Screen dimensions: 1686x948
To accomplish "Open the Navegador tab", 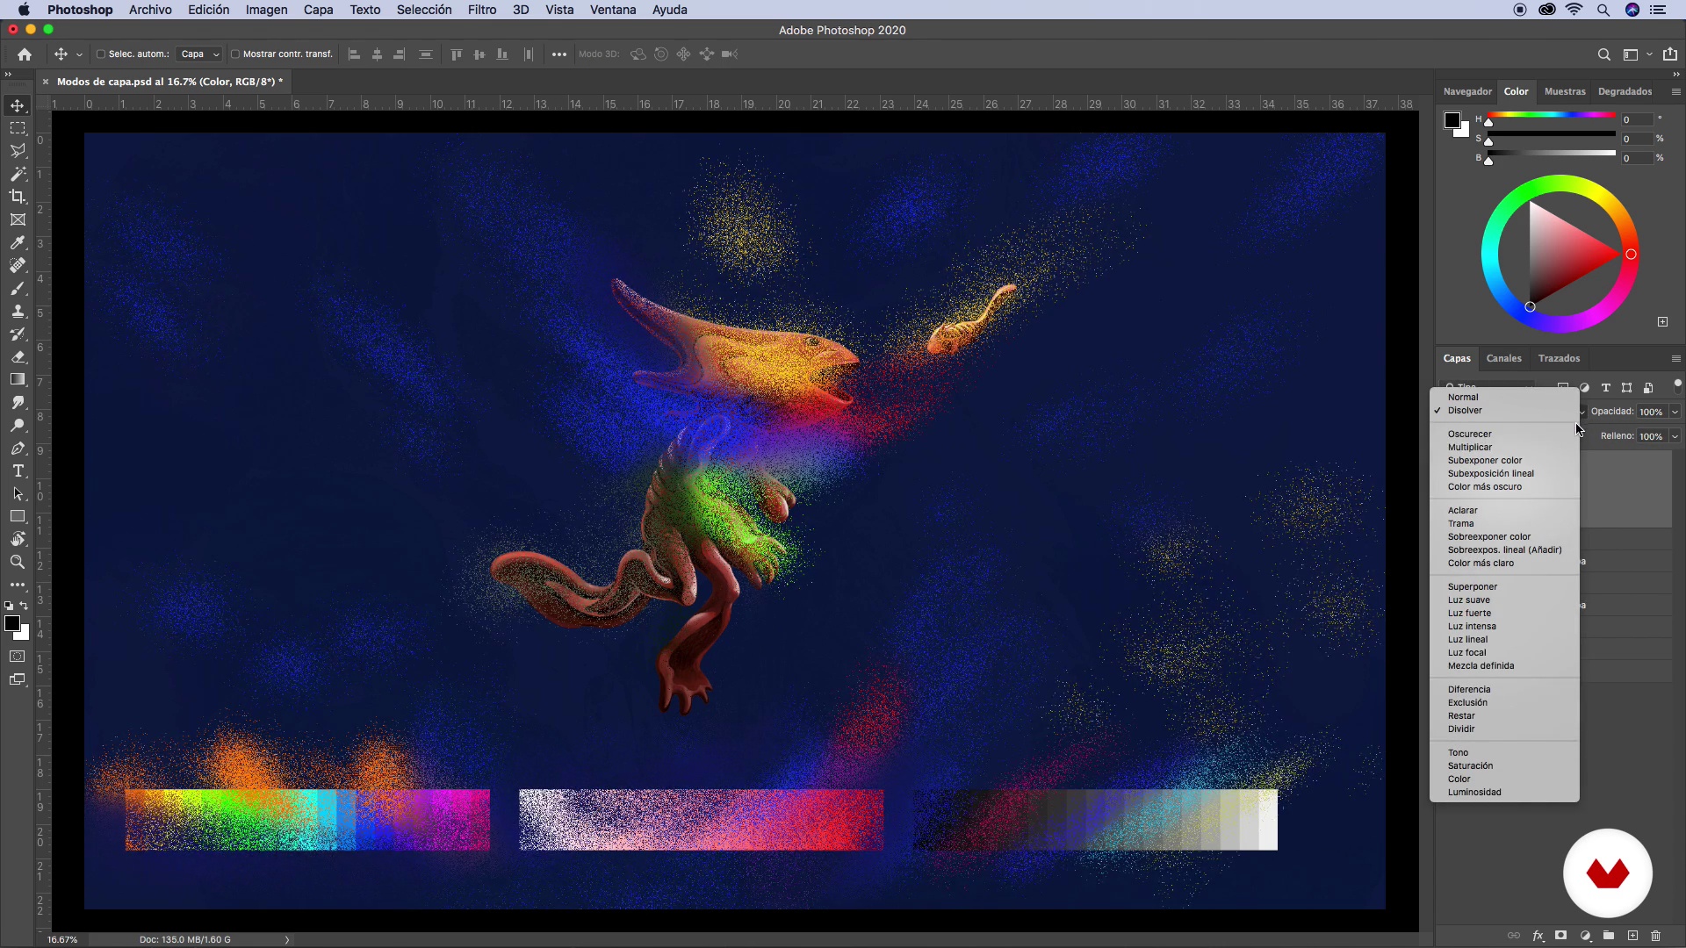I will 1467,91.
